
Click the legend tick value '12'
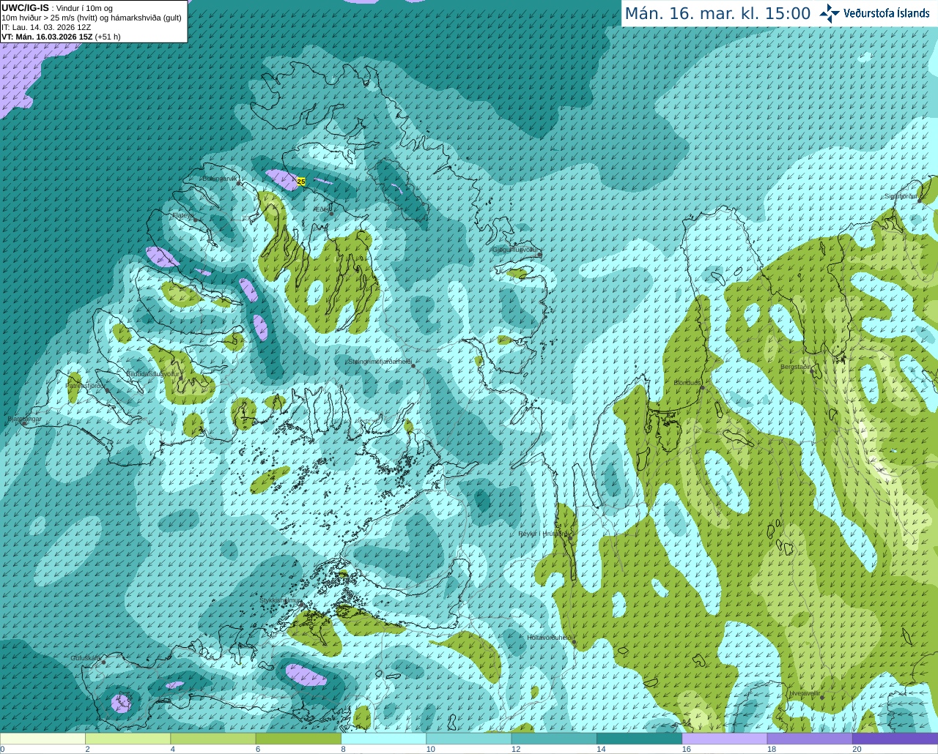516,749
